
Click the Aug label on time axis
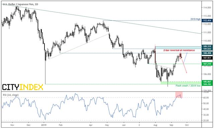[x=155, y=125]
